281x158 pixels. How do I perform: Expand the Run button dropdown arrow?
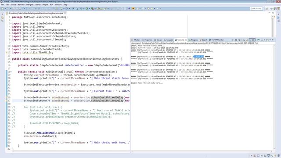coord(89,8)
